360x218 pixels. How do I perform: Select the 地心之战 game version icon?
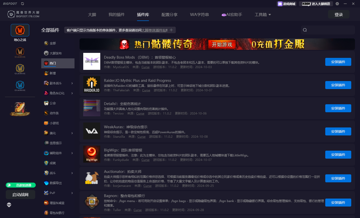20,30
